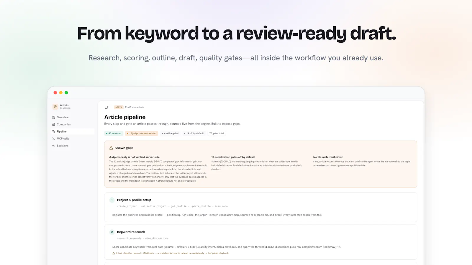Click the mine_discussions tool name
The width and height of the screenshot is (472, 265).
coord(157,238)
